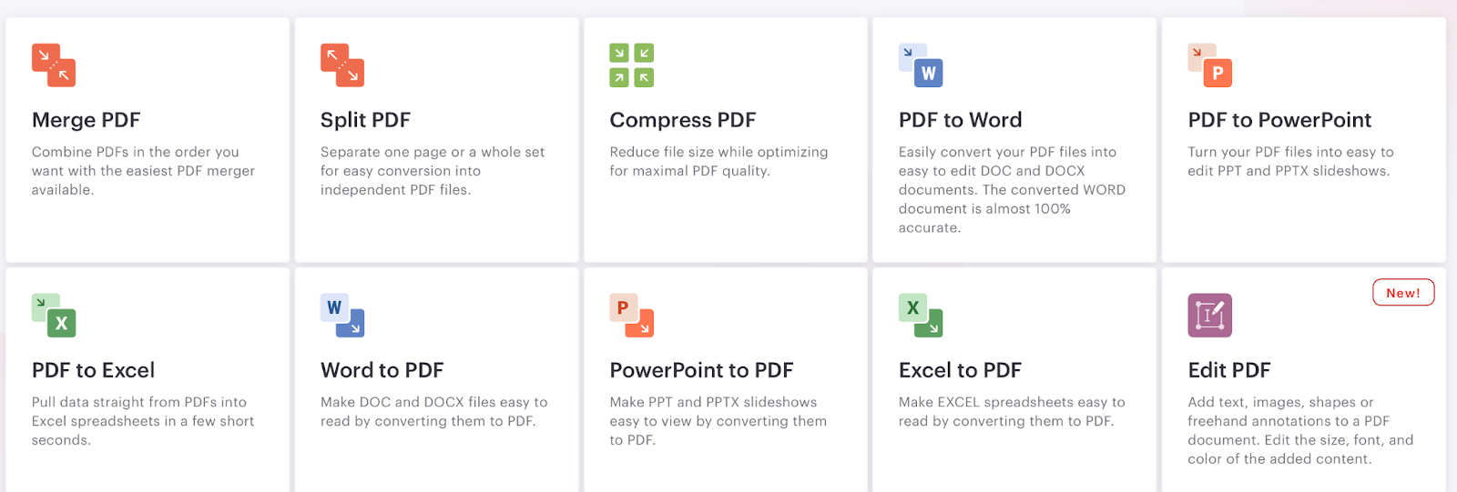Select the PDF to Excel icon

54,316
